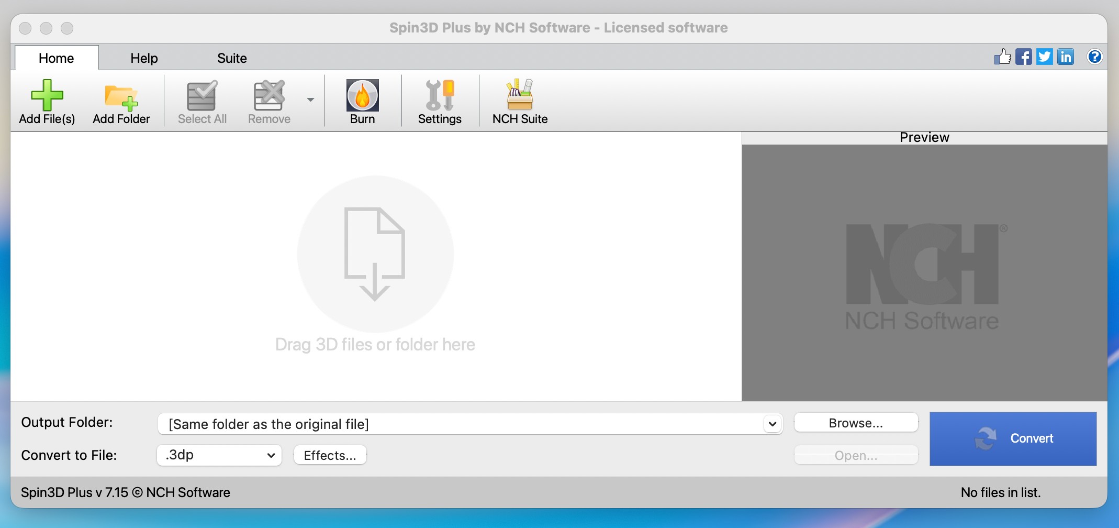The height and width of the screenshot is (528, 1119).
Task: Open the LinkedIn share icon
Action: (1065, 57)
